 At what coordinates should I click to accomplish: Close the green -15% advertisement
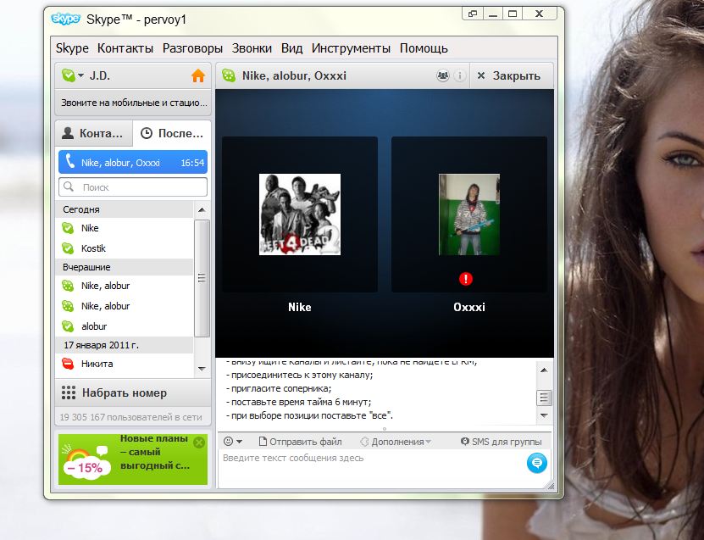click(x=199, y=443)
